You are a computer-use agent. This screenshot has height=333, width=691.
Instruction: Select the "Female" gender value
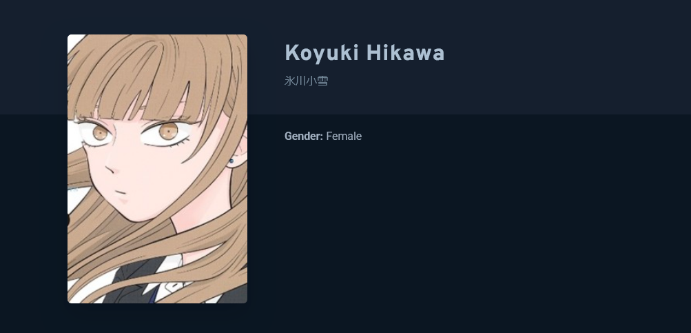(344, 137)
